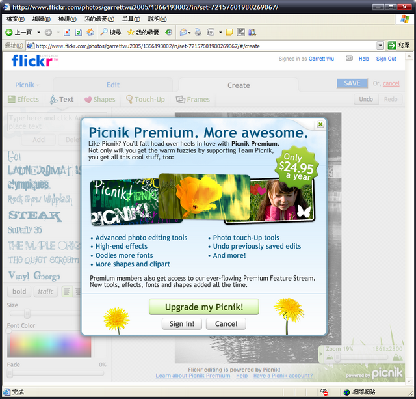The height and width of the screenshot is (399, 416).
Task: Click the grey arrow toolbar icon
Action: coord(240,32)
